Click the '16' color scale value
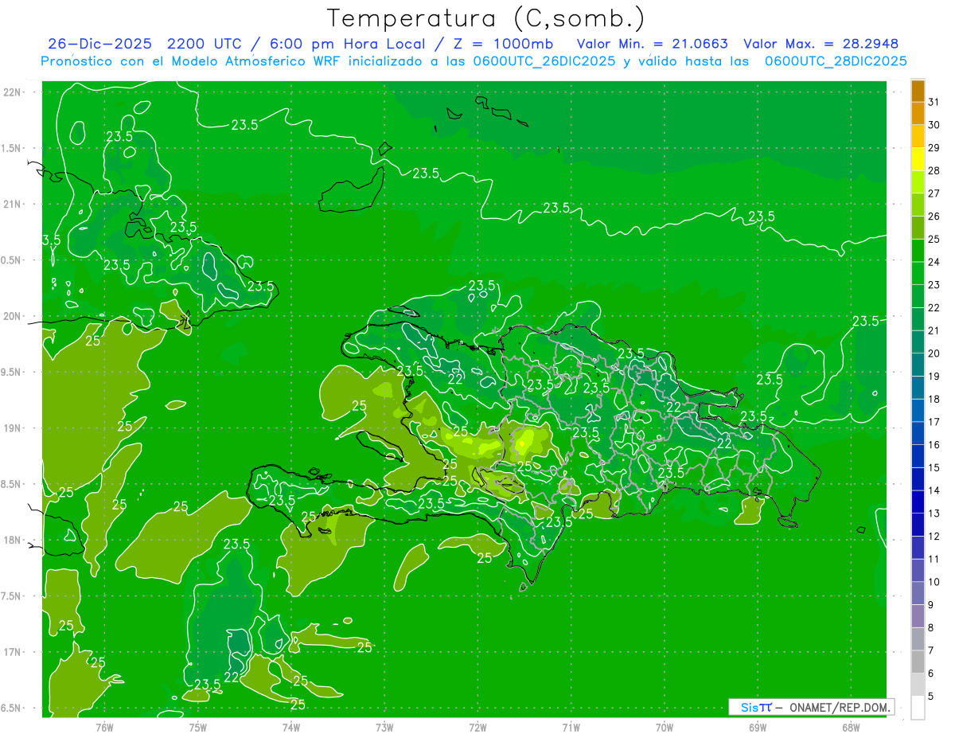This screenshot has width=955, height=738. point(934,445)
